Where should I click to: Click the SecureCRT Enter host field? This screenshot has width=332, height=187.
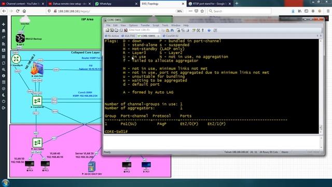click(x=143, y=30)
